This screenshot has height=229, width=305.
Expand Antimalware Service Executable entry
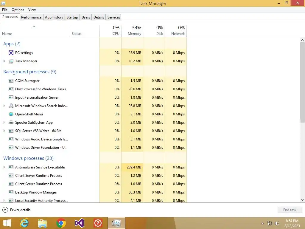tap(4, 167)
